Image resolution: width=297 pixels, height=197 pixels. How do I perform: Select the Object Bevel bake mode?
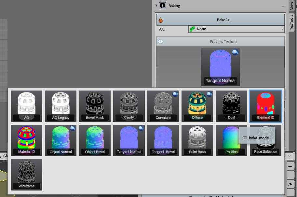95,140
